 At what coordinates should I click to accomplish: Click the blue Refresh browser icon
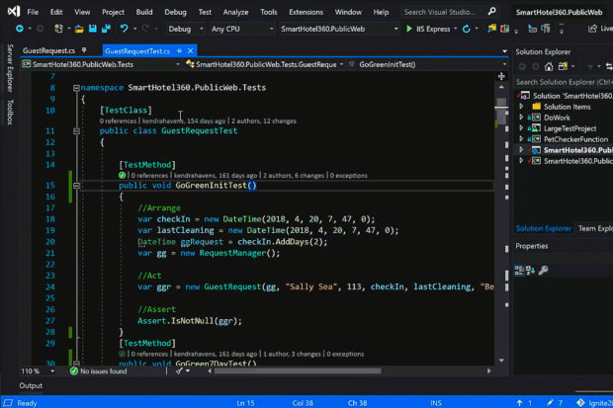(466, 29)
